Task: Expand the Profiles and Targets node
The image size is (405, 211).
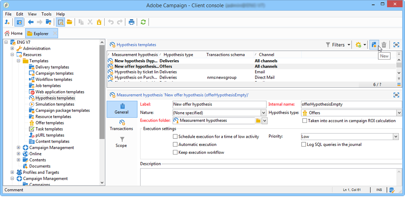Action: [12, 172]
